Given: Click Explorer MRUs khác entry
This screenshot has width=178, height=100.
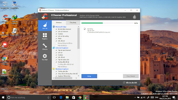Looking at the screenshot, I should pyautogui.click(x=64, y=76).
